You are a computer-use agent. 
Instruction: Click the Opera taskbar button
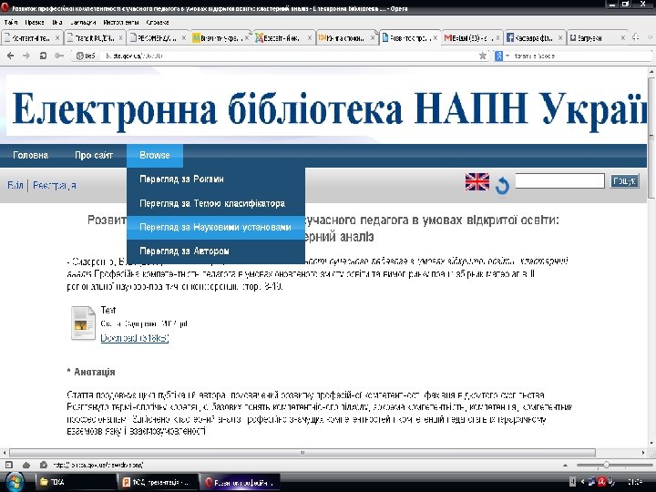point(240,482)
